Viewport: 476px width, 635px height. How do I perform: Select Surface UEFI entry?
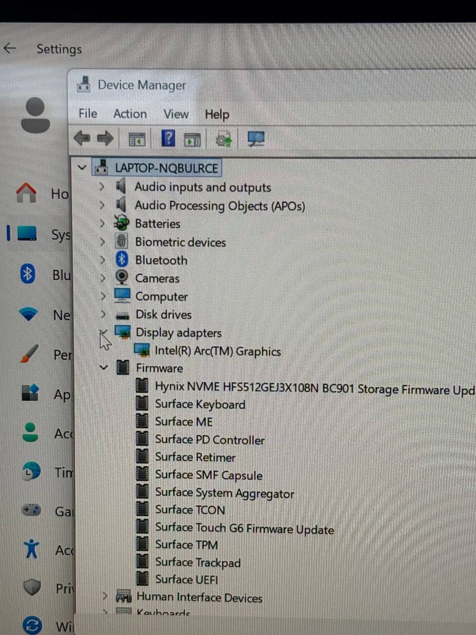pyautogui.click(x=186, y=579)
